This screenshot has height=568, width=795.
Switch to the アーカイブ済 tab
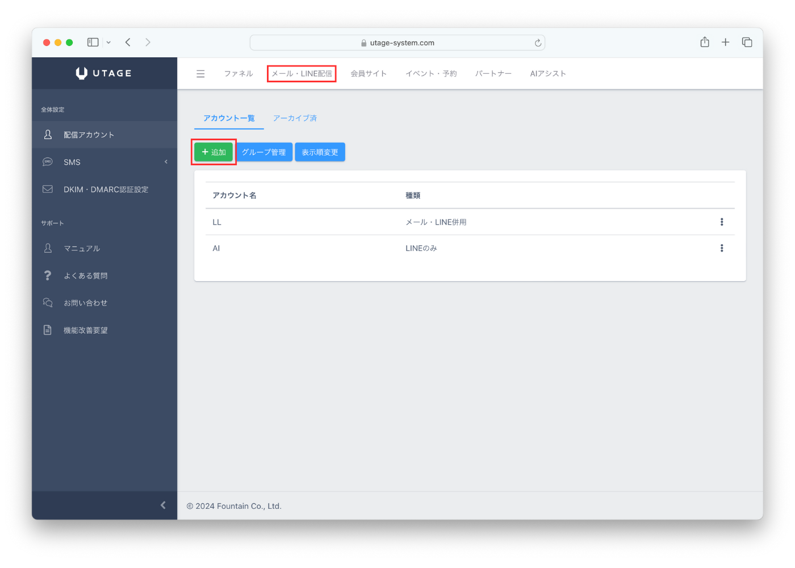[295, 118]
